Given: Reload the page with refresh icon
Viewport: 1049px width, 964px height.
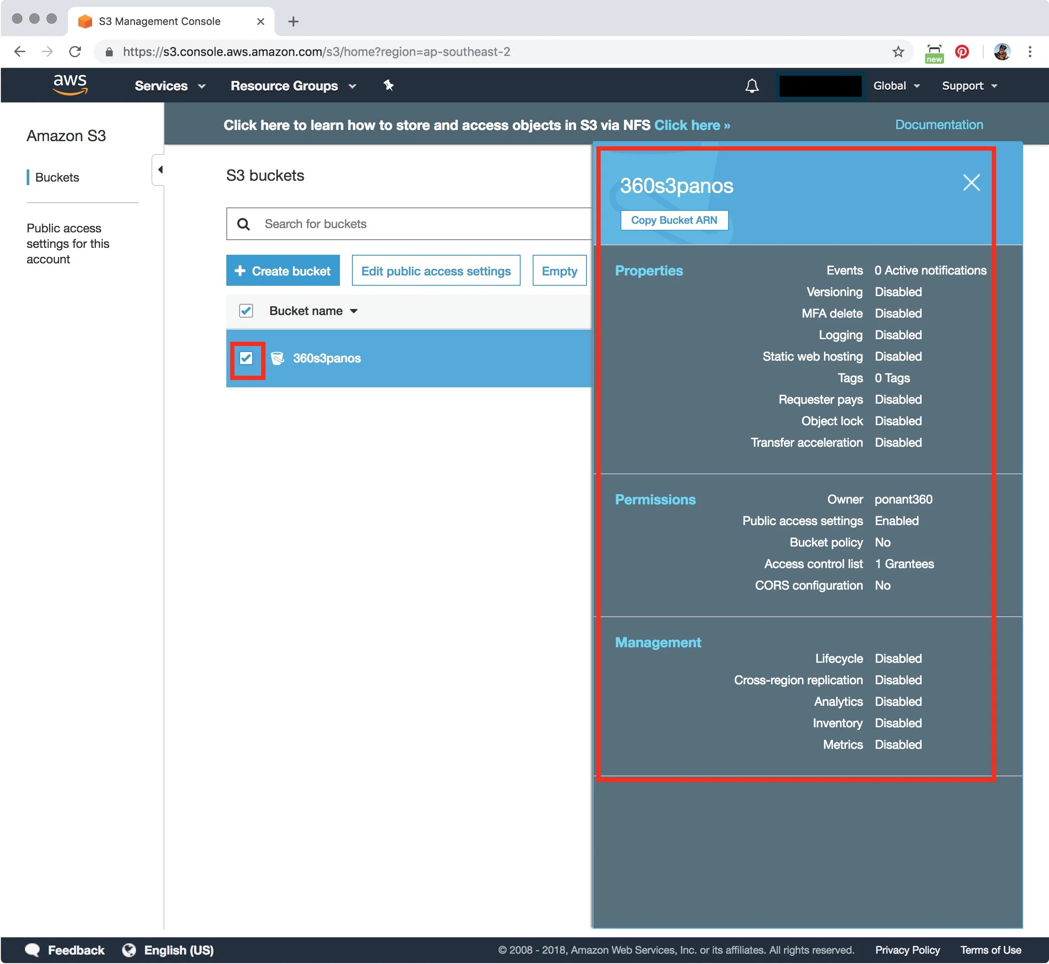Looking at the screenshot, I should click(75, 52).
